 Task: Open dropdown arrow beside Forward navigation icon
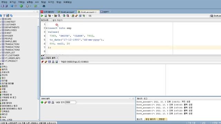30,6
